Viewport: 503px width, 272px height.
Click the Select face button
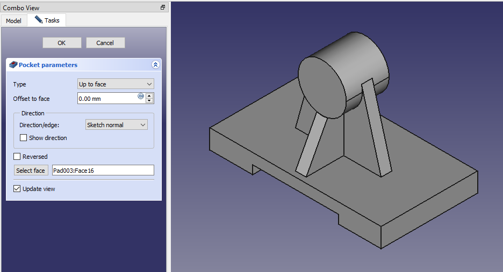pyautogui.click(x=31, y=171)
